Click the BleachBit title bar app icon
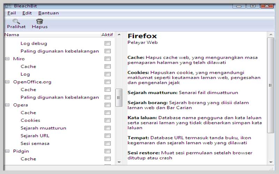The height and width of the screenshot is (174, 279). pyautogui.click(x=8, y=6)
